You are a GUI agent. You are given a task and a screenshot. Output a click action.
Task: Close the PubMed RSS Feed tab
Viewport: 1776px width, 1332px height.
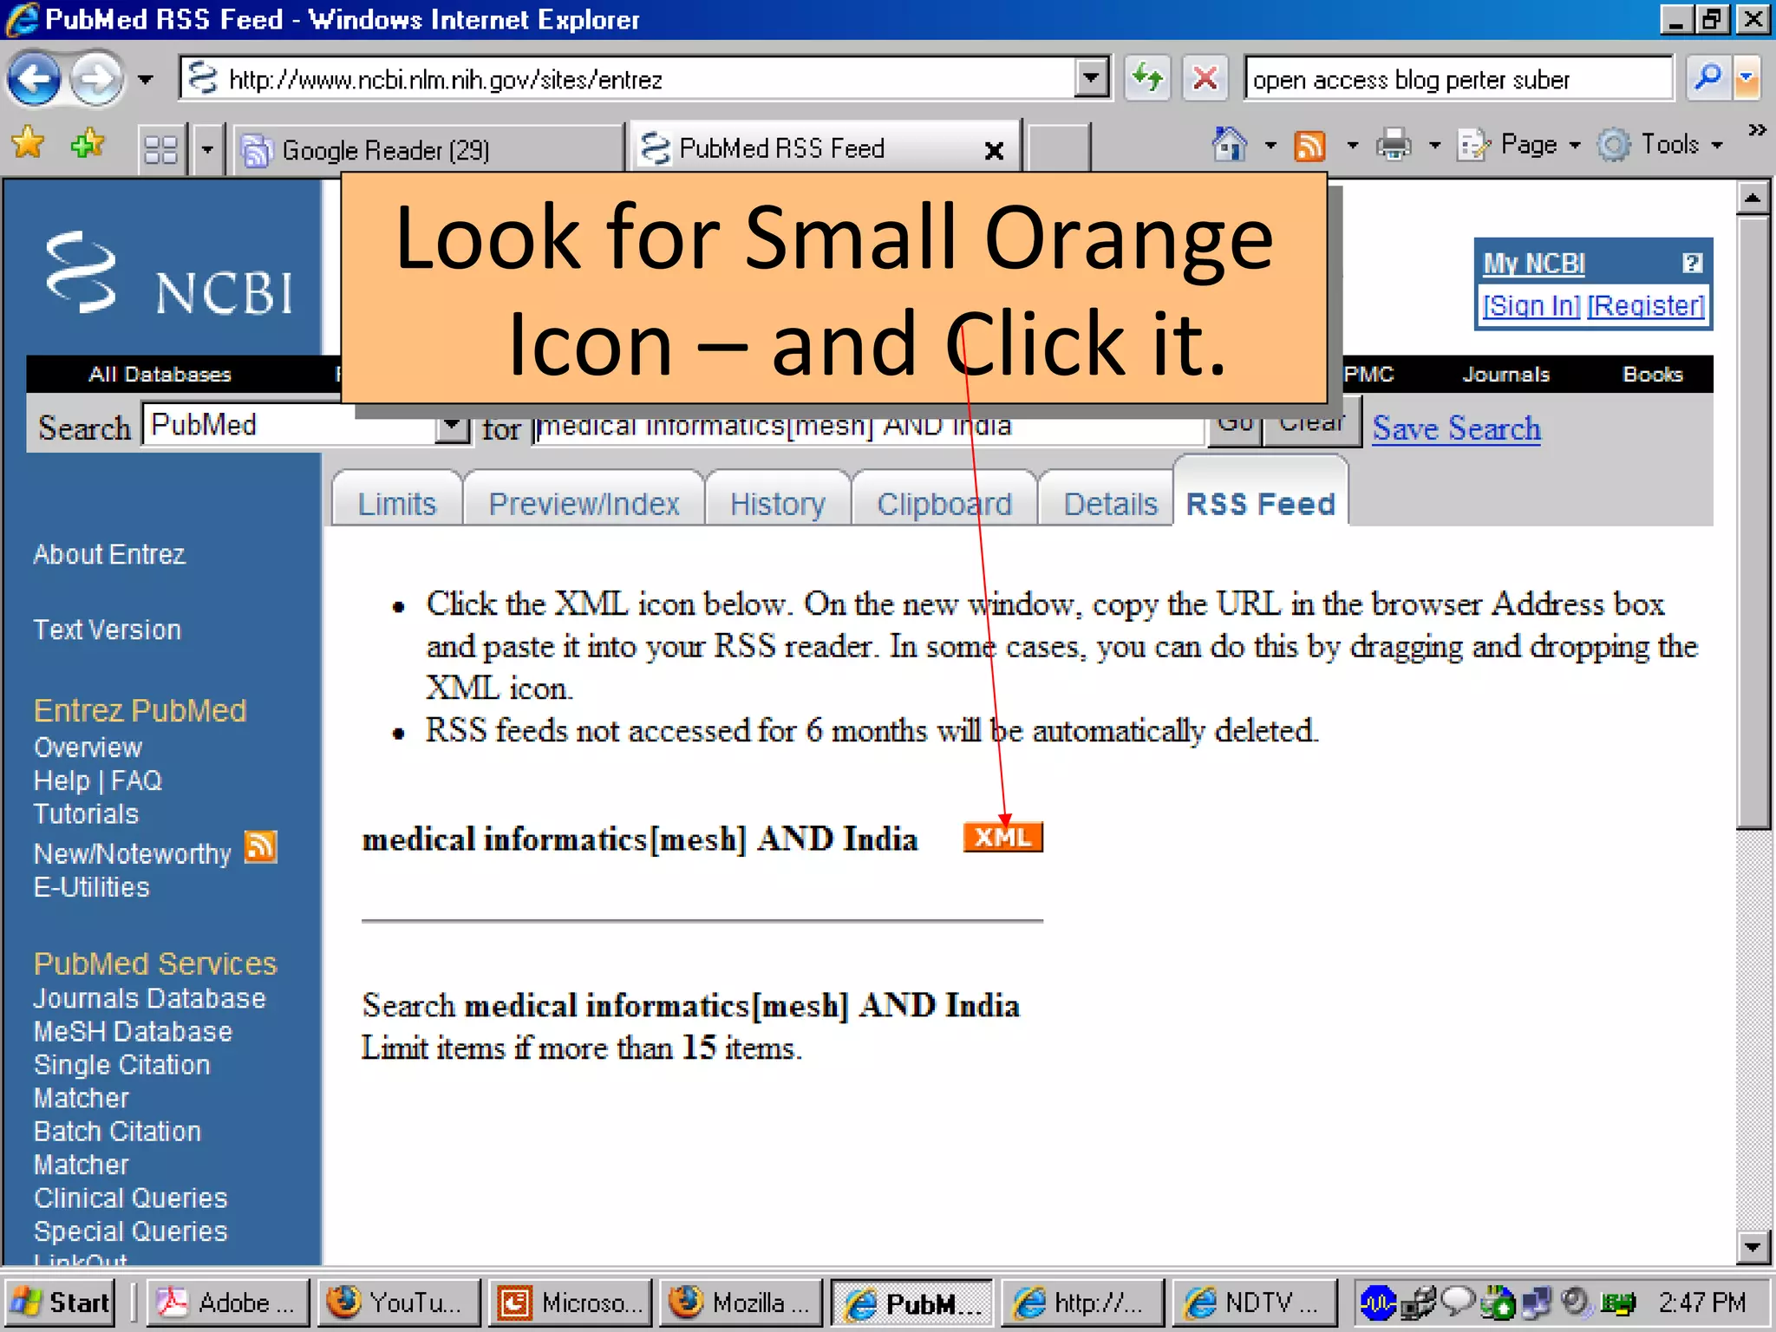click(995, 151)
